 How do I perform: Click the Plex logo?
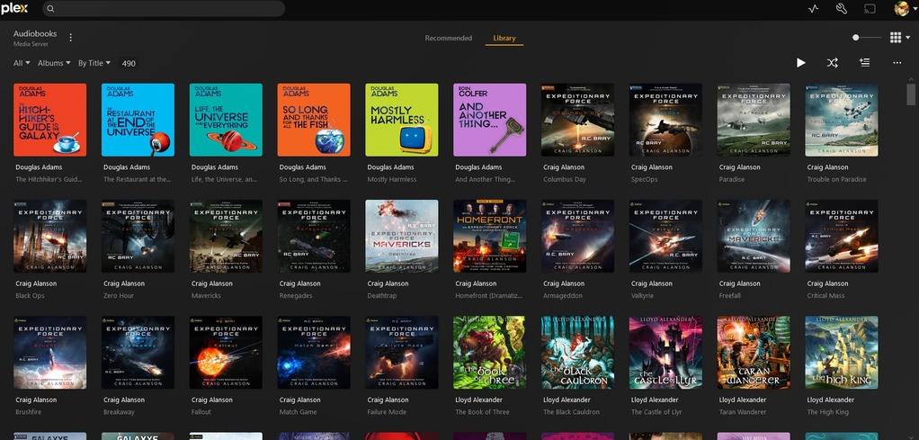14,8
